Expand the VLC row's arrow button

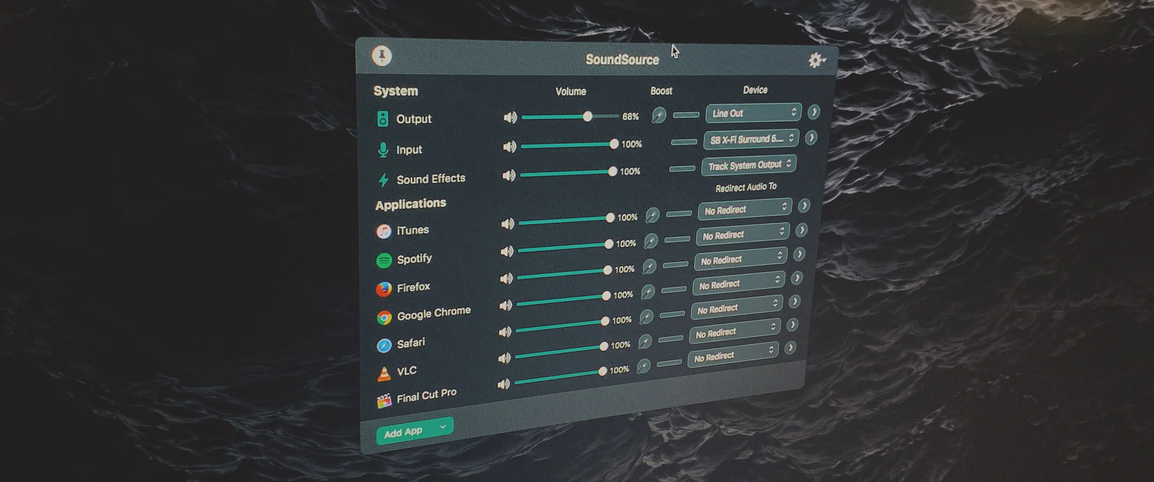pos(792,325)
